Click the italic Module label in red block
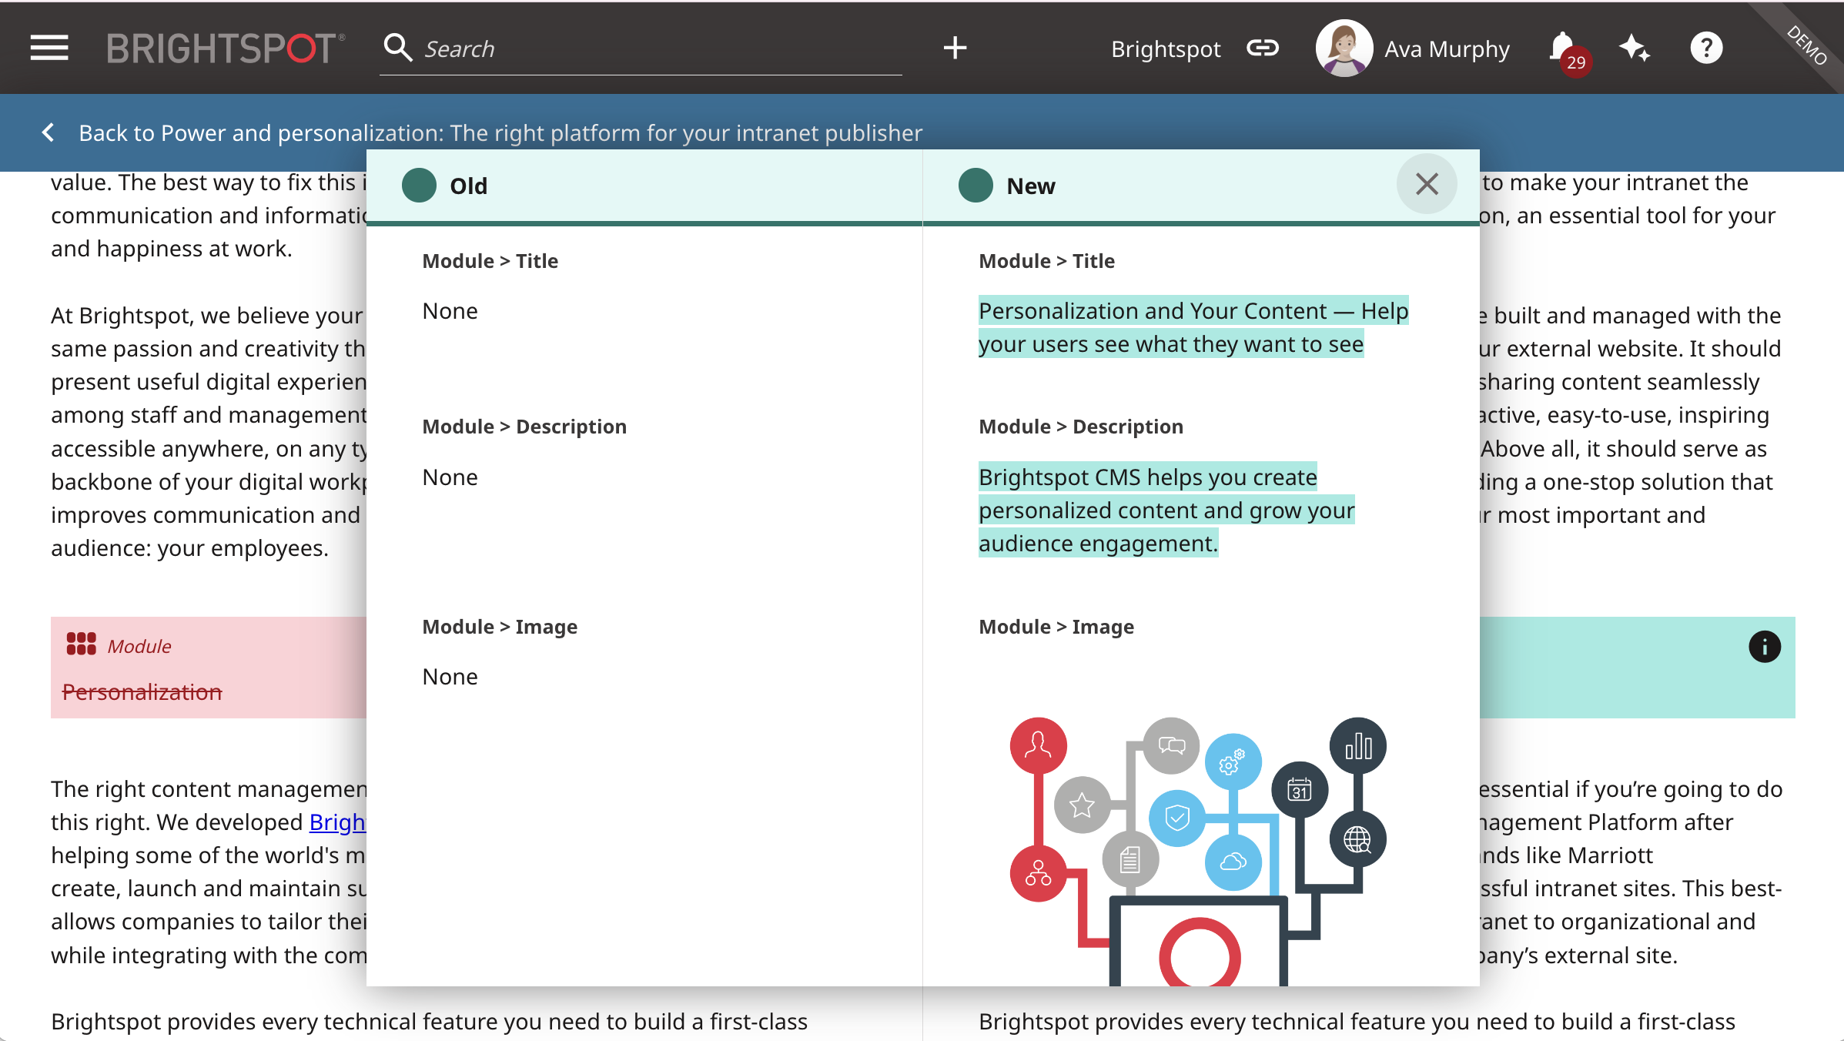The image size is (1844, 1041). pos(139,646)
